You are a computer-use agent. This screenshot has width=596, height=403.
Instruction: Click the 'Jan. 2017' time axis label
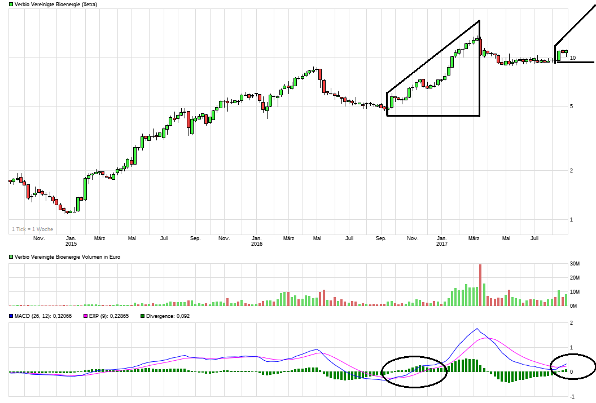(x=442, y=241)
